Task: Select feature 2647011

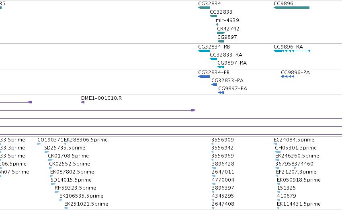Action: coord(223,172)
